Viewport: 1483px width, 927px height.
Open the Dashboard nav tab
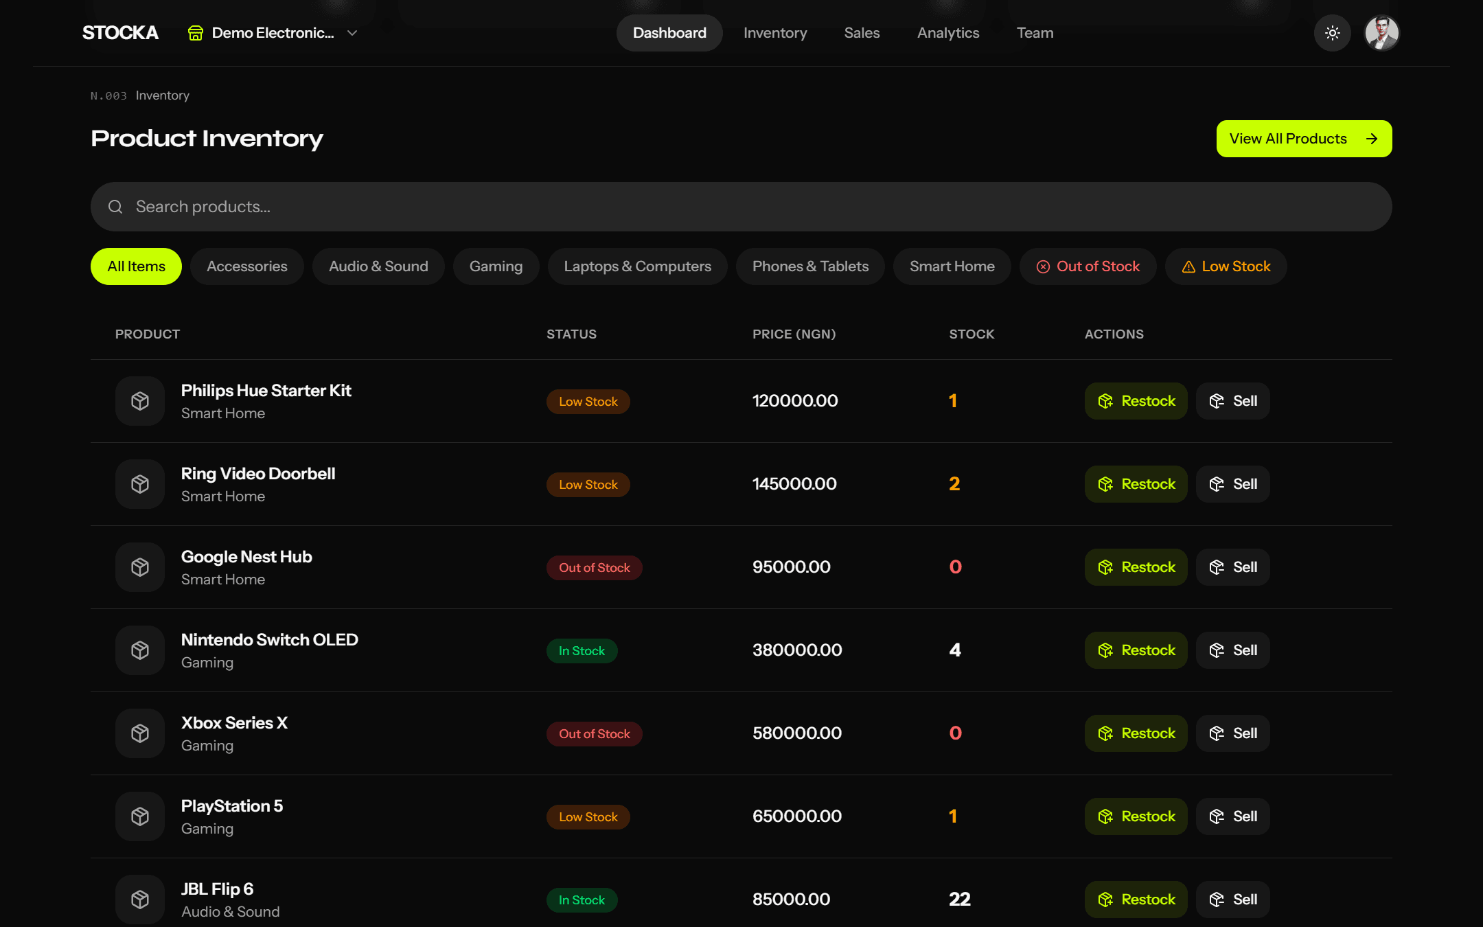[669, 33]
